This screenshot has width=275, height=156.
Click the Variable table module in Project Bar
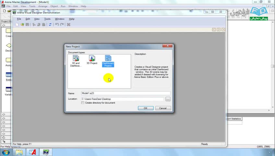(8, 89)
